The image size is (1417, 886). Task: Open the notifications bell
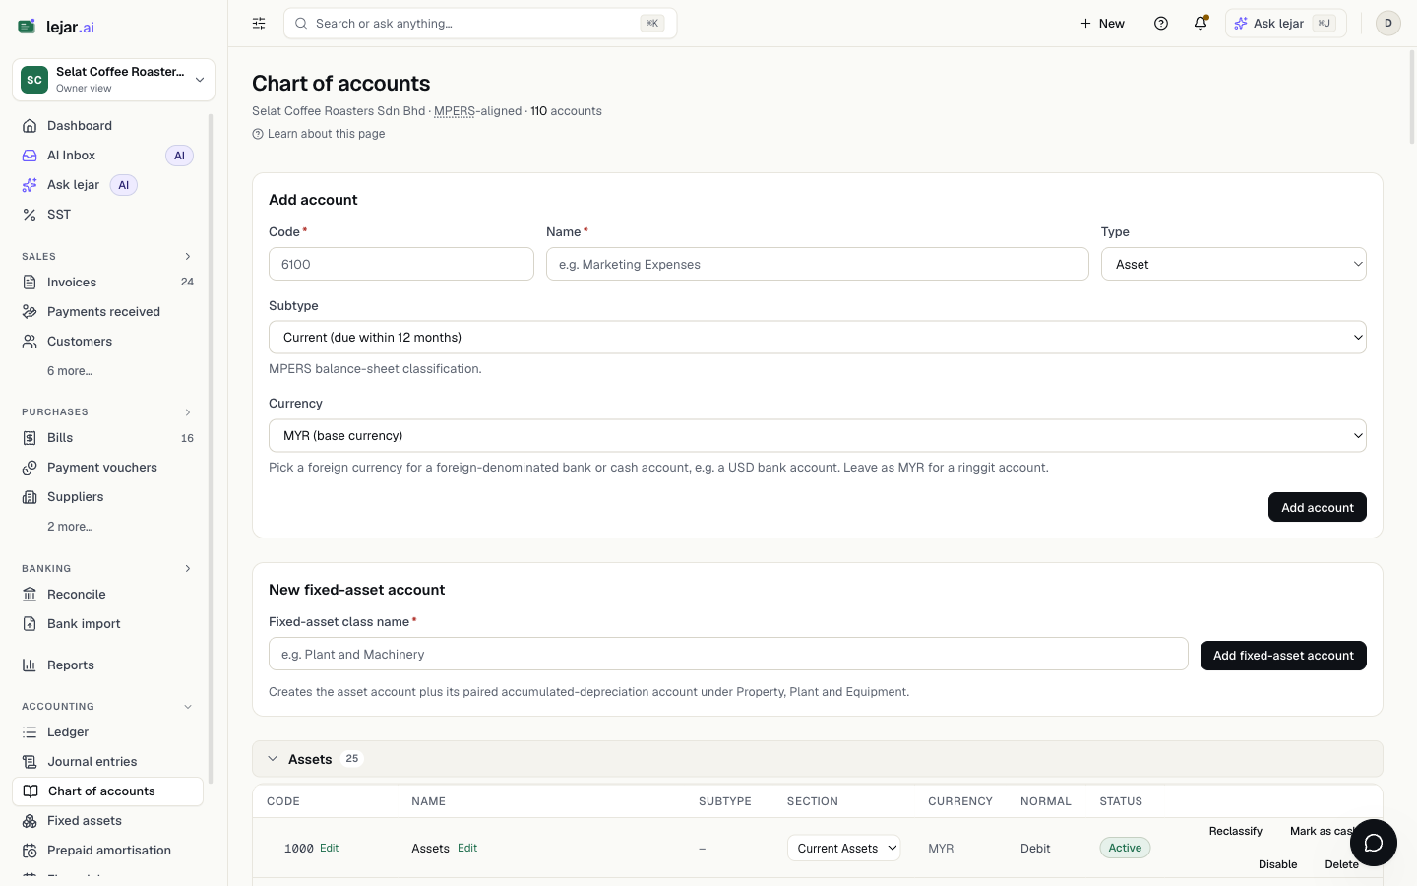point(1201,23)
